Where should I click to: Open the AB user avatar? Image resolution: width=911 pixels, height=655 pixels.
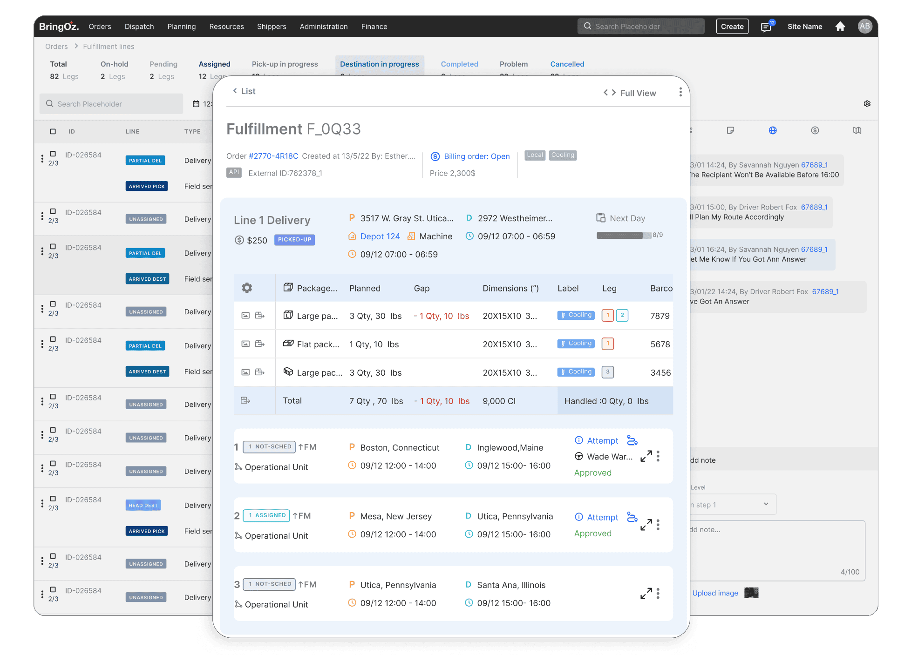tap(865, 27)
